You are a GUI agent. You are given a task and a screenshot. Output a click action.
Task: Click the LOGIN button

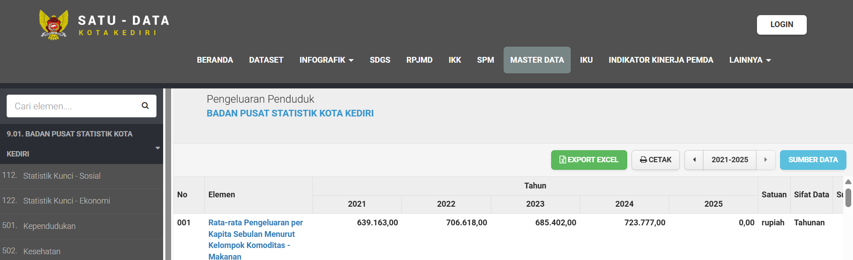781,25
